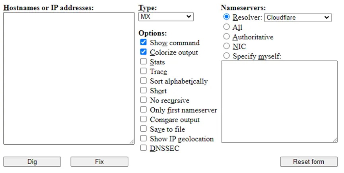Check Only first nameserver
344x173 pixels.
point(143,109)
